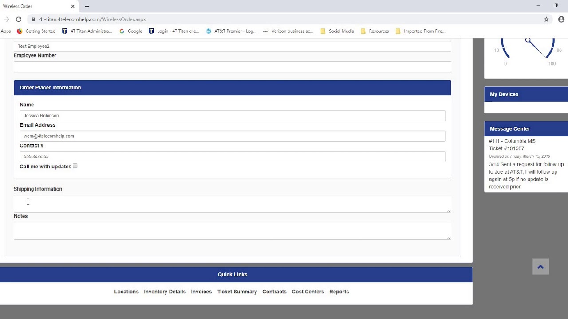This screenshot has width=568, height=319.
Task: Click the Quick Links header bar
Action: click(236, 275)
